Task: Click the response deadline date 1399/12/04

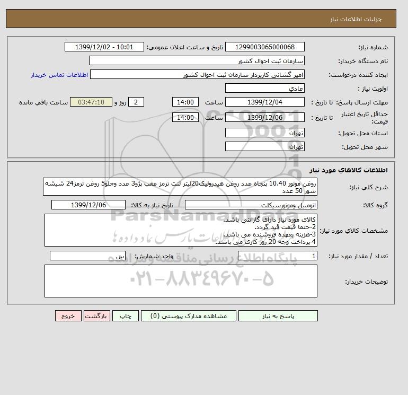Action: click(x=264, y=102)
